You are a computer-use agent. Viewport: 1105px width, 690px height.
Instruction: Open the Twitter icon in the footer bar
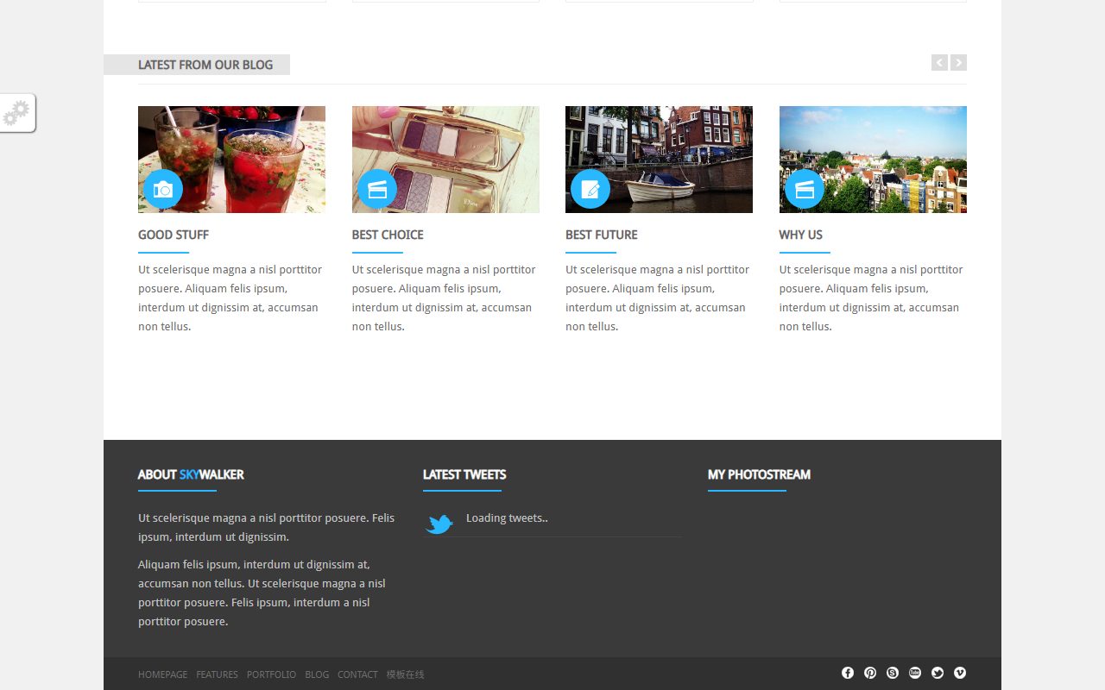click(x=938, y=673)
